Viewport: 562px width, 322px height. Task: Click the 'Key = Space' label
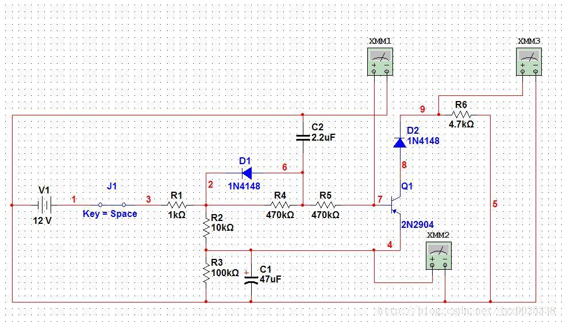click(x=110, y=214)
